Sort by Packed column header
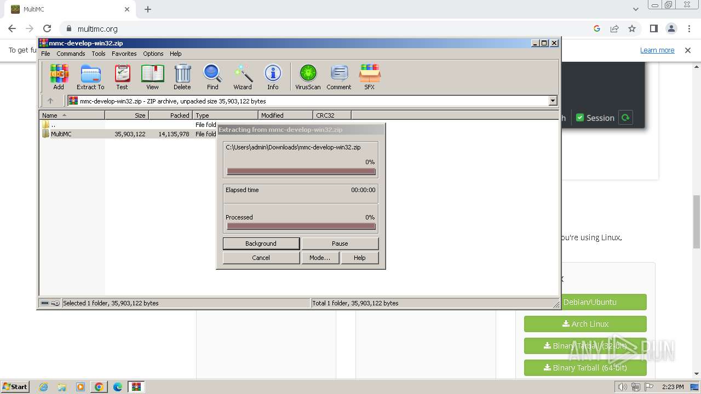Screen dimensions: 701x394 coord(170,115)
